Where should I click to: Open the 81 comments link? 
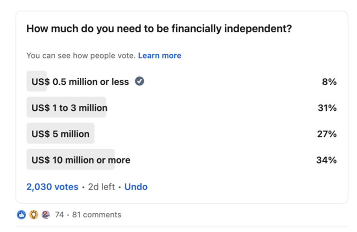tap(96, 215)
